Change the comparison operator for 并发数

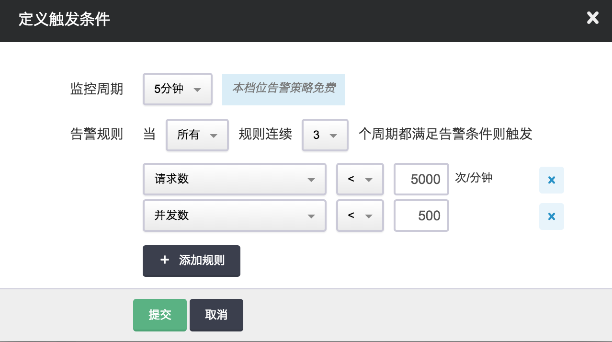pyautogui.click(x=360, y=216)
